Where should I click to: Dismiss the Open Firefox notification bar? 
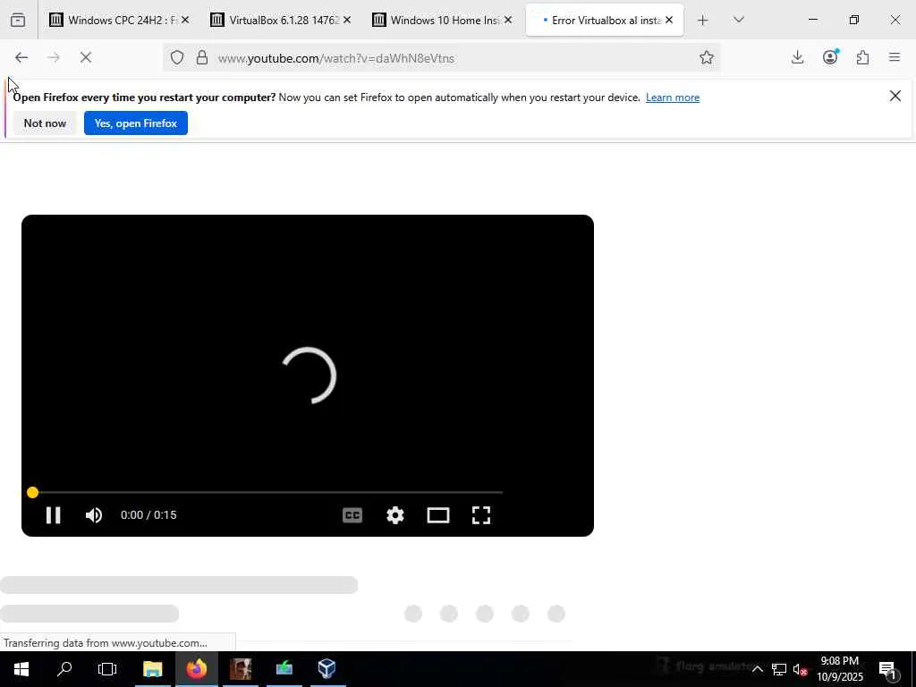point(895,96)
